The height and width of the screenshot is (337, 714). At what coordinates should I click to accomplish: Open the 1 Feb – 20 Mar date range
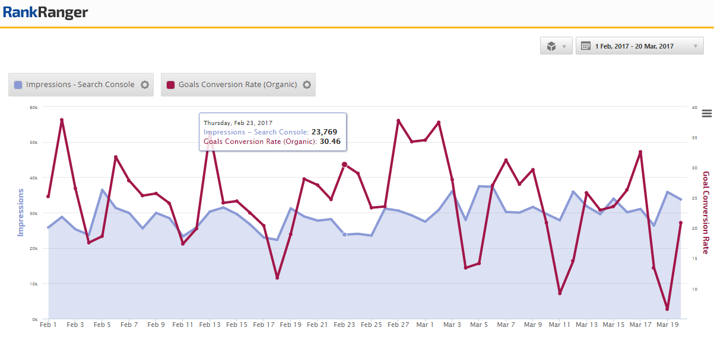click(634, 46)
